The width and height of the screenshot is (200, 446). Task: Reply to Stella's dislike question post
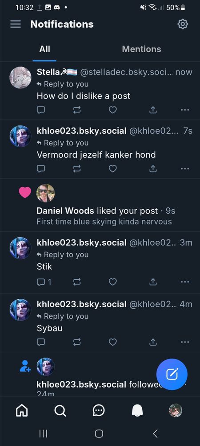[x=41, y=110]
